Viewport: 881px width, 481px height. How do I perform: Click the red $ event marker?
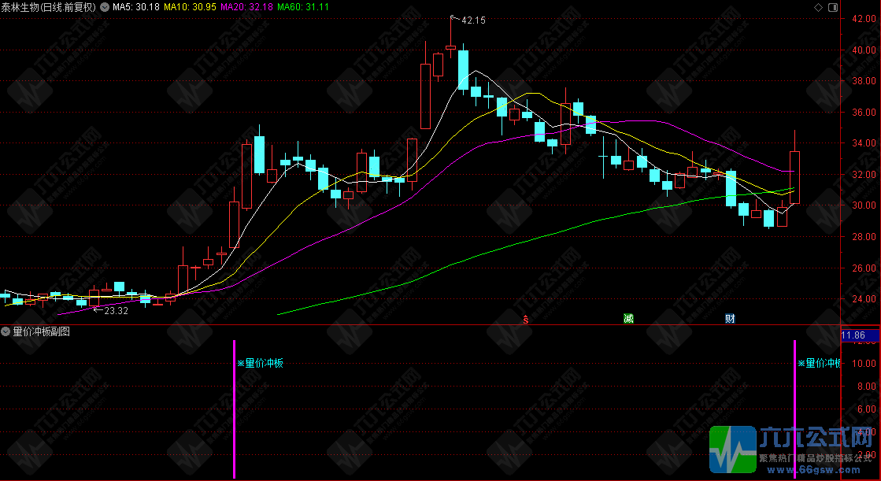point(526,319)
